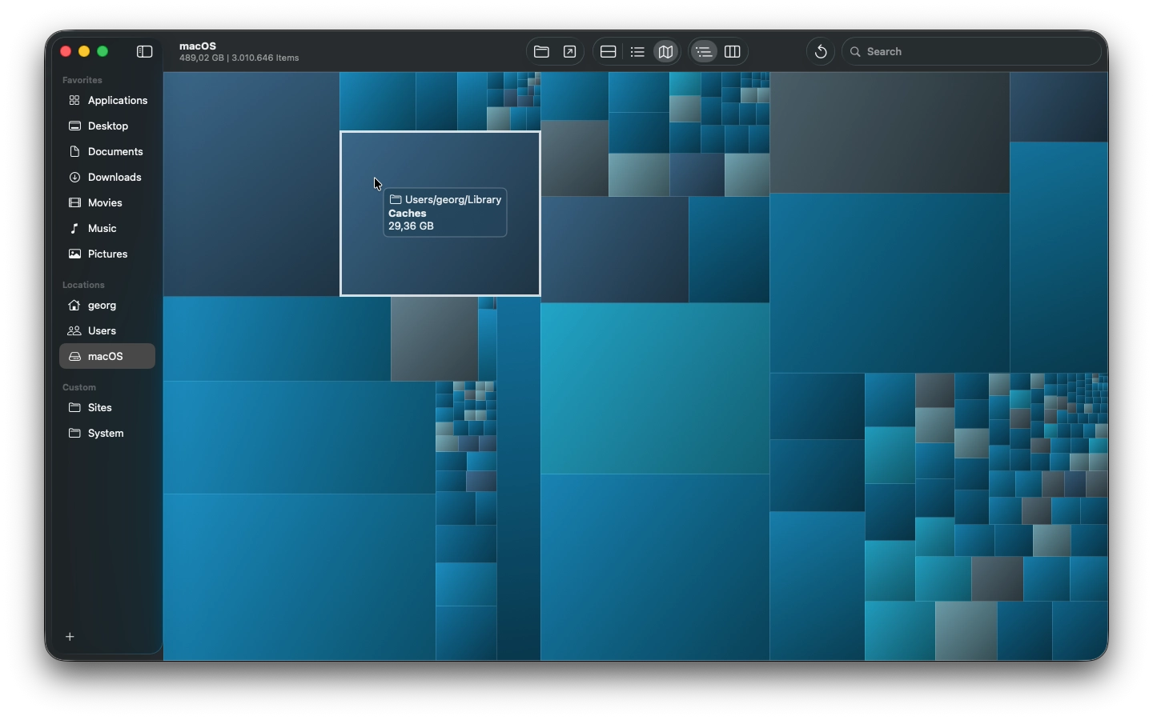The image size is (1153, 720).
Task: Enable the outline hierarchy view icon
Action: pyautogui.click(x=704, y=52)
